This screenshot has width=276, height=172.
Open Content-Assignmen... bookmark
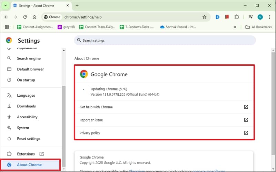coord(35,27)
